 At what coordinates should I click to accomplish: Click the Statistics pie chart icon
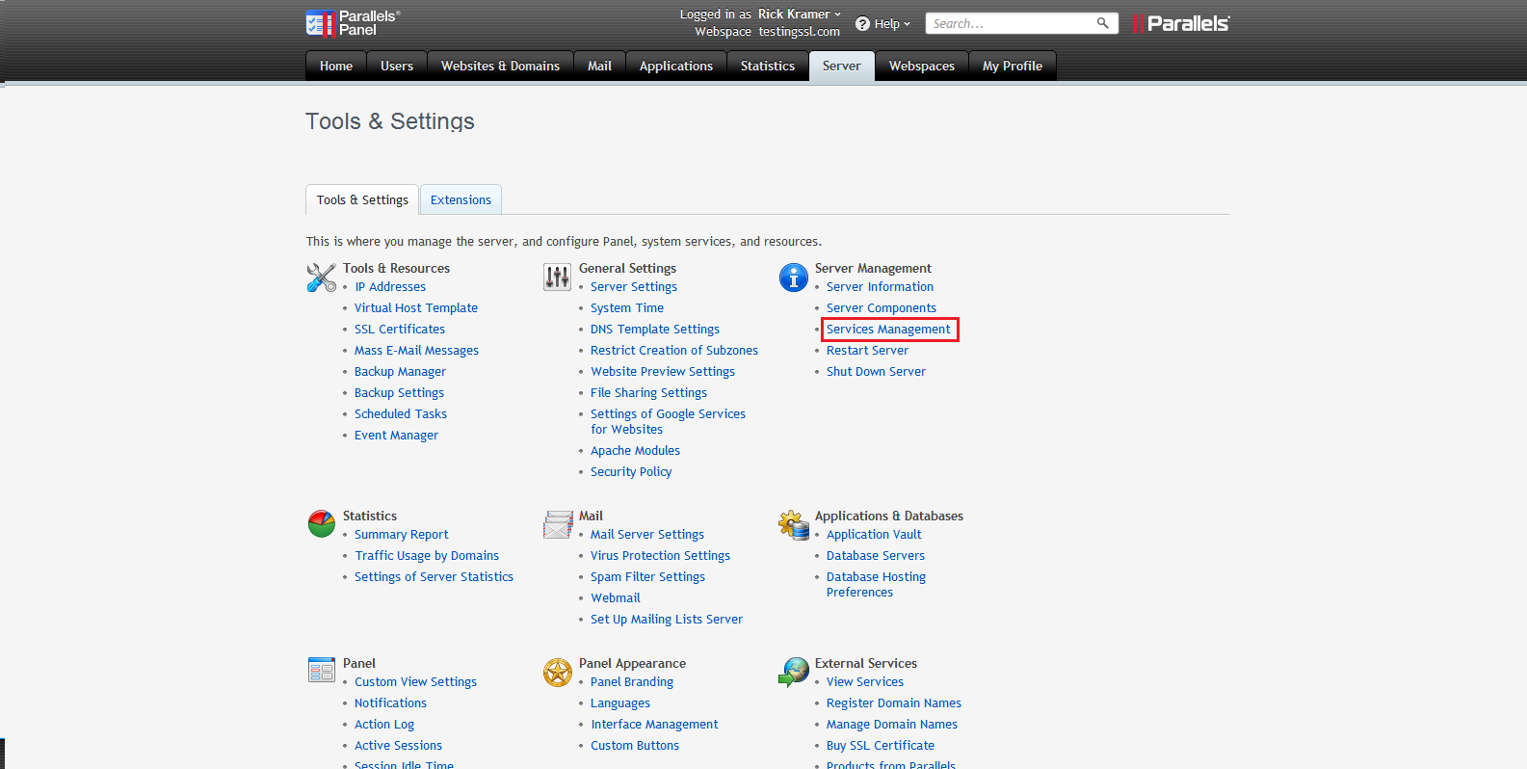(321, 524)
